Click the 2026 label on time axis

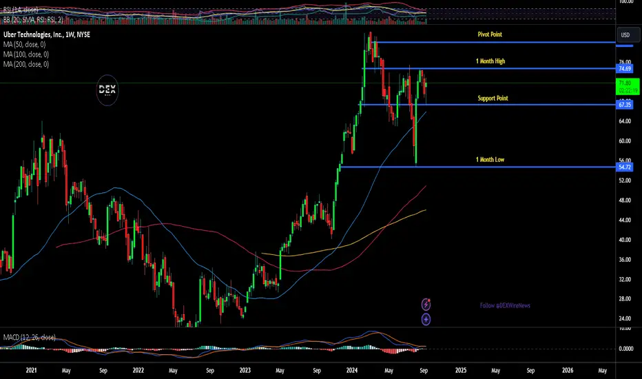click(x=568, y=371)
